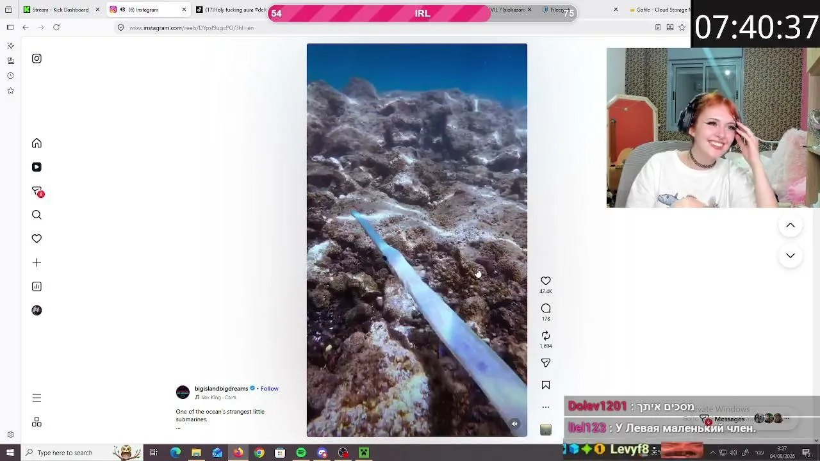Open the Reels section in sidebar
Viewport: 820px width, 461px height.
pos(37,167)
